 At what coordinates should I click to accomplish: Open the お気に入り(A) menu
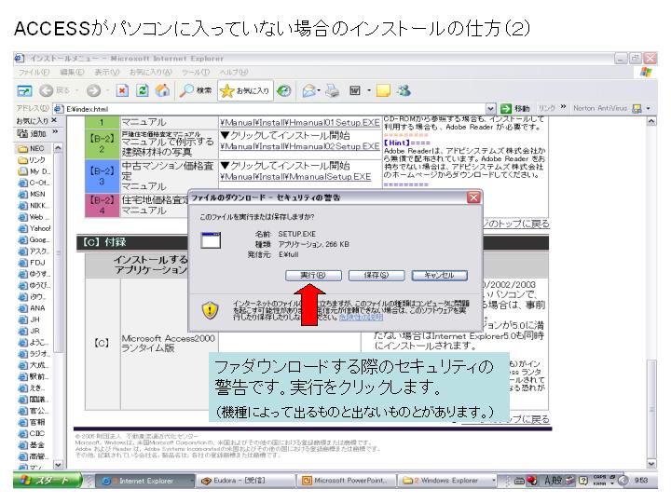point(150,73)
